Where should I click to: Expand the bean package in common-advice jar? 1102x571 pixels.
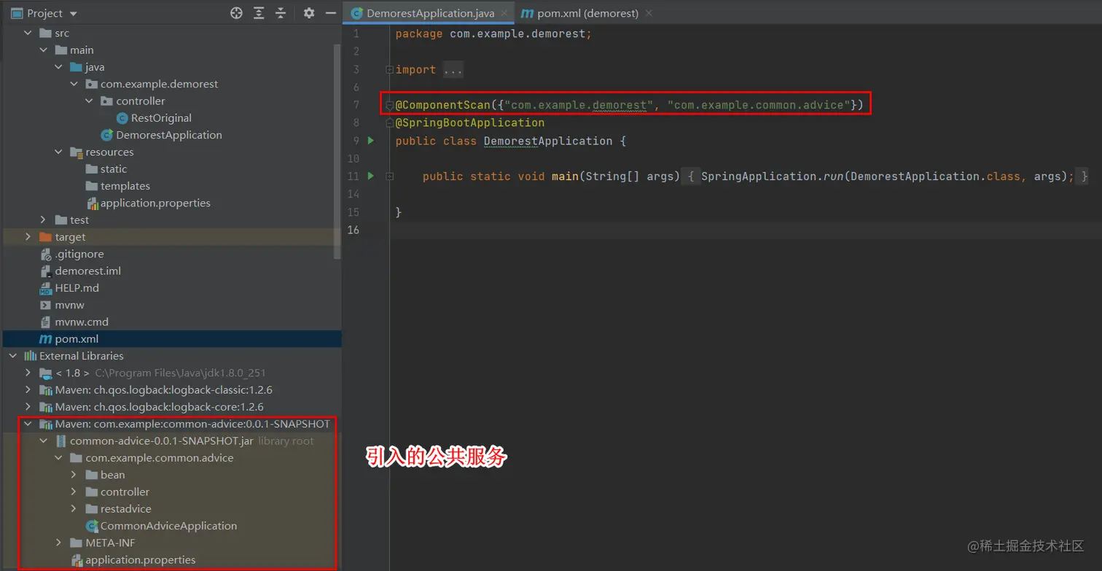74,475
